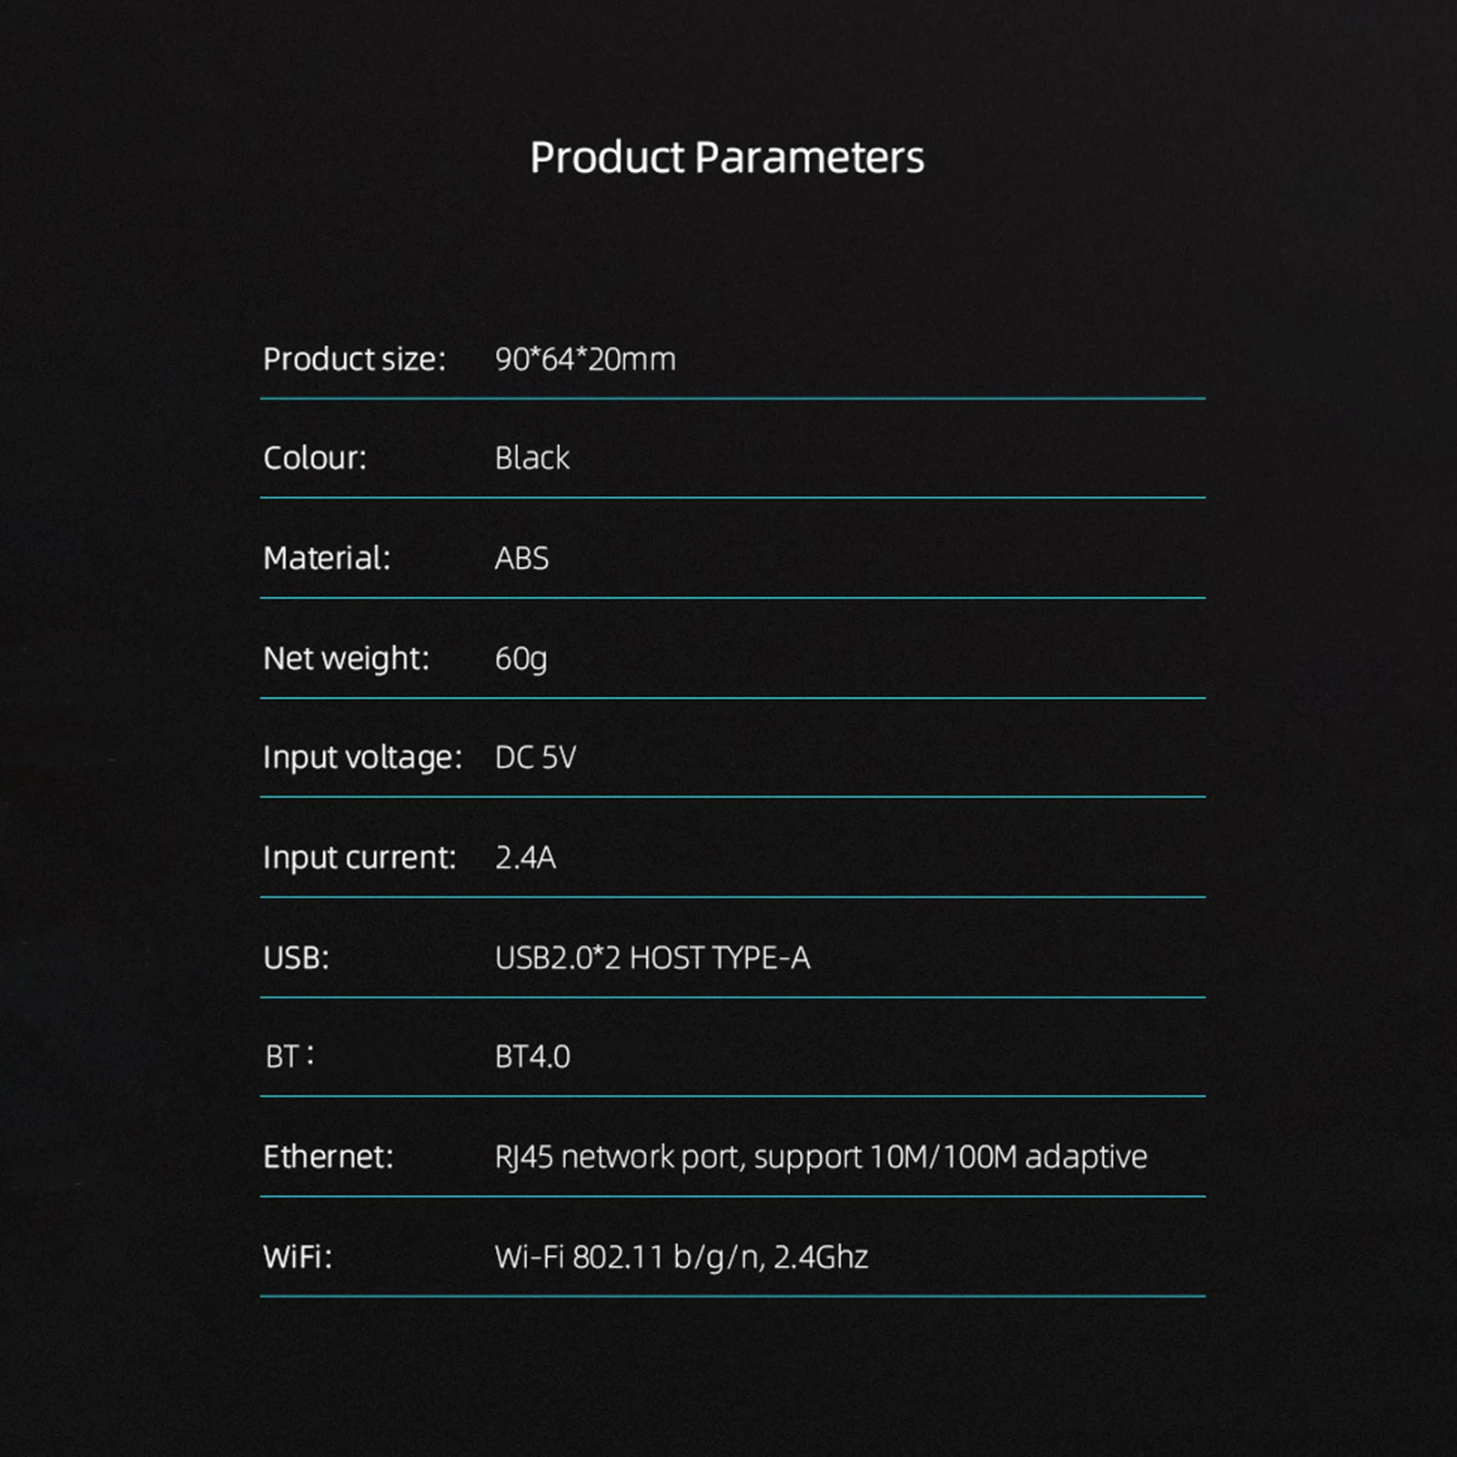Select the 2.4A current value

pyautogui.click(x=525, y=857)
